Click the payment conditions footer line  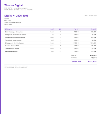click(16, 66)
